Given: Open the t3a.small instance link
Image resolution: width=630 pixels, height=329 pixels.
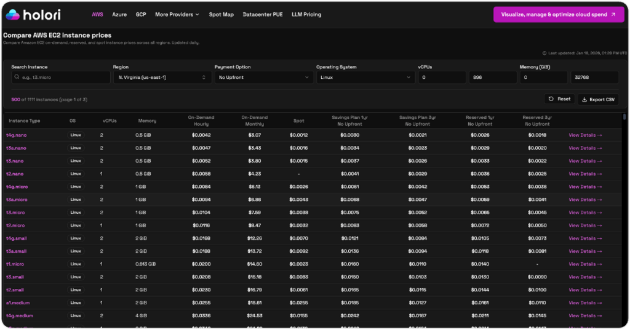Looking at the screenshot, I should 16,251.
